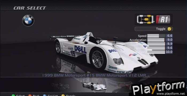This screenshot has height=96, width=187.
Task: Click the drivetrain layout diagram icon
Action: click(145, 19)
